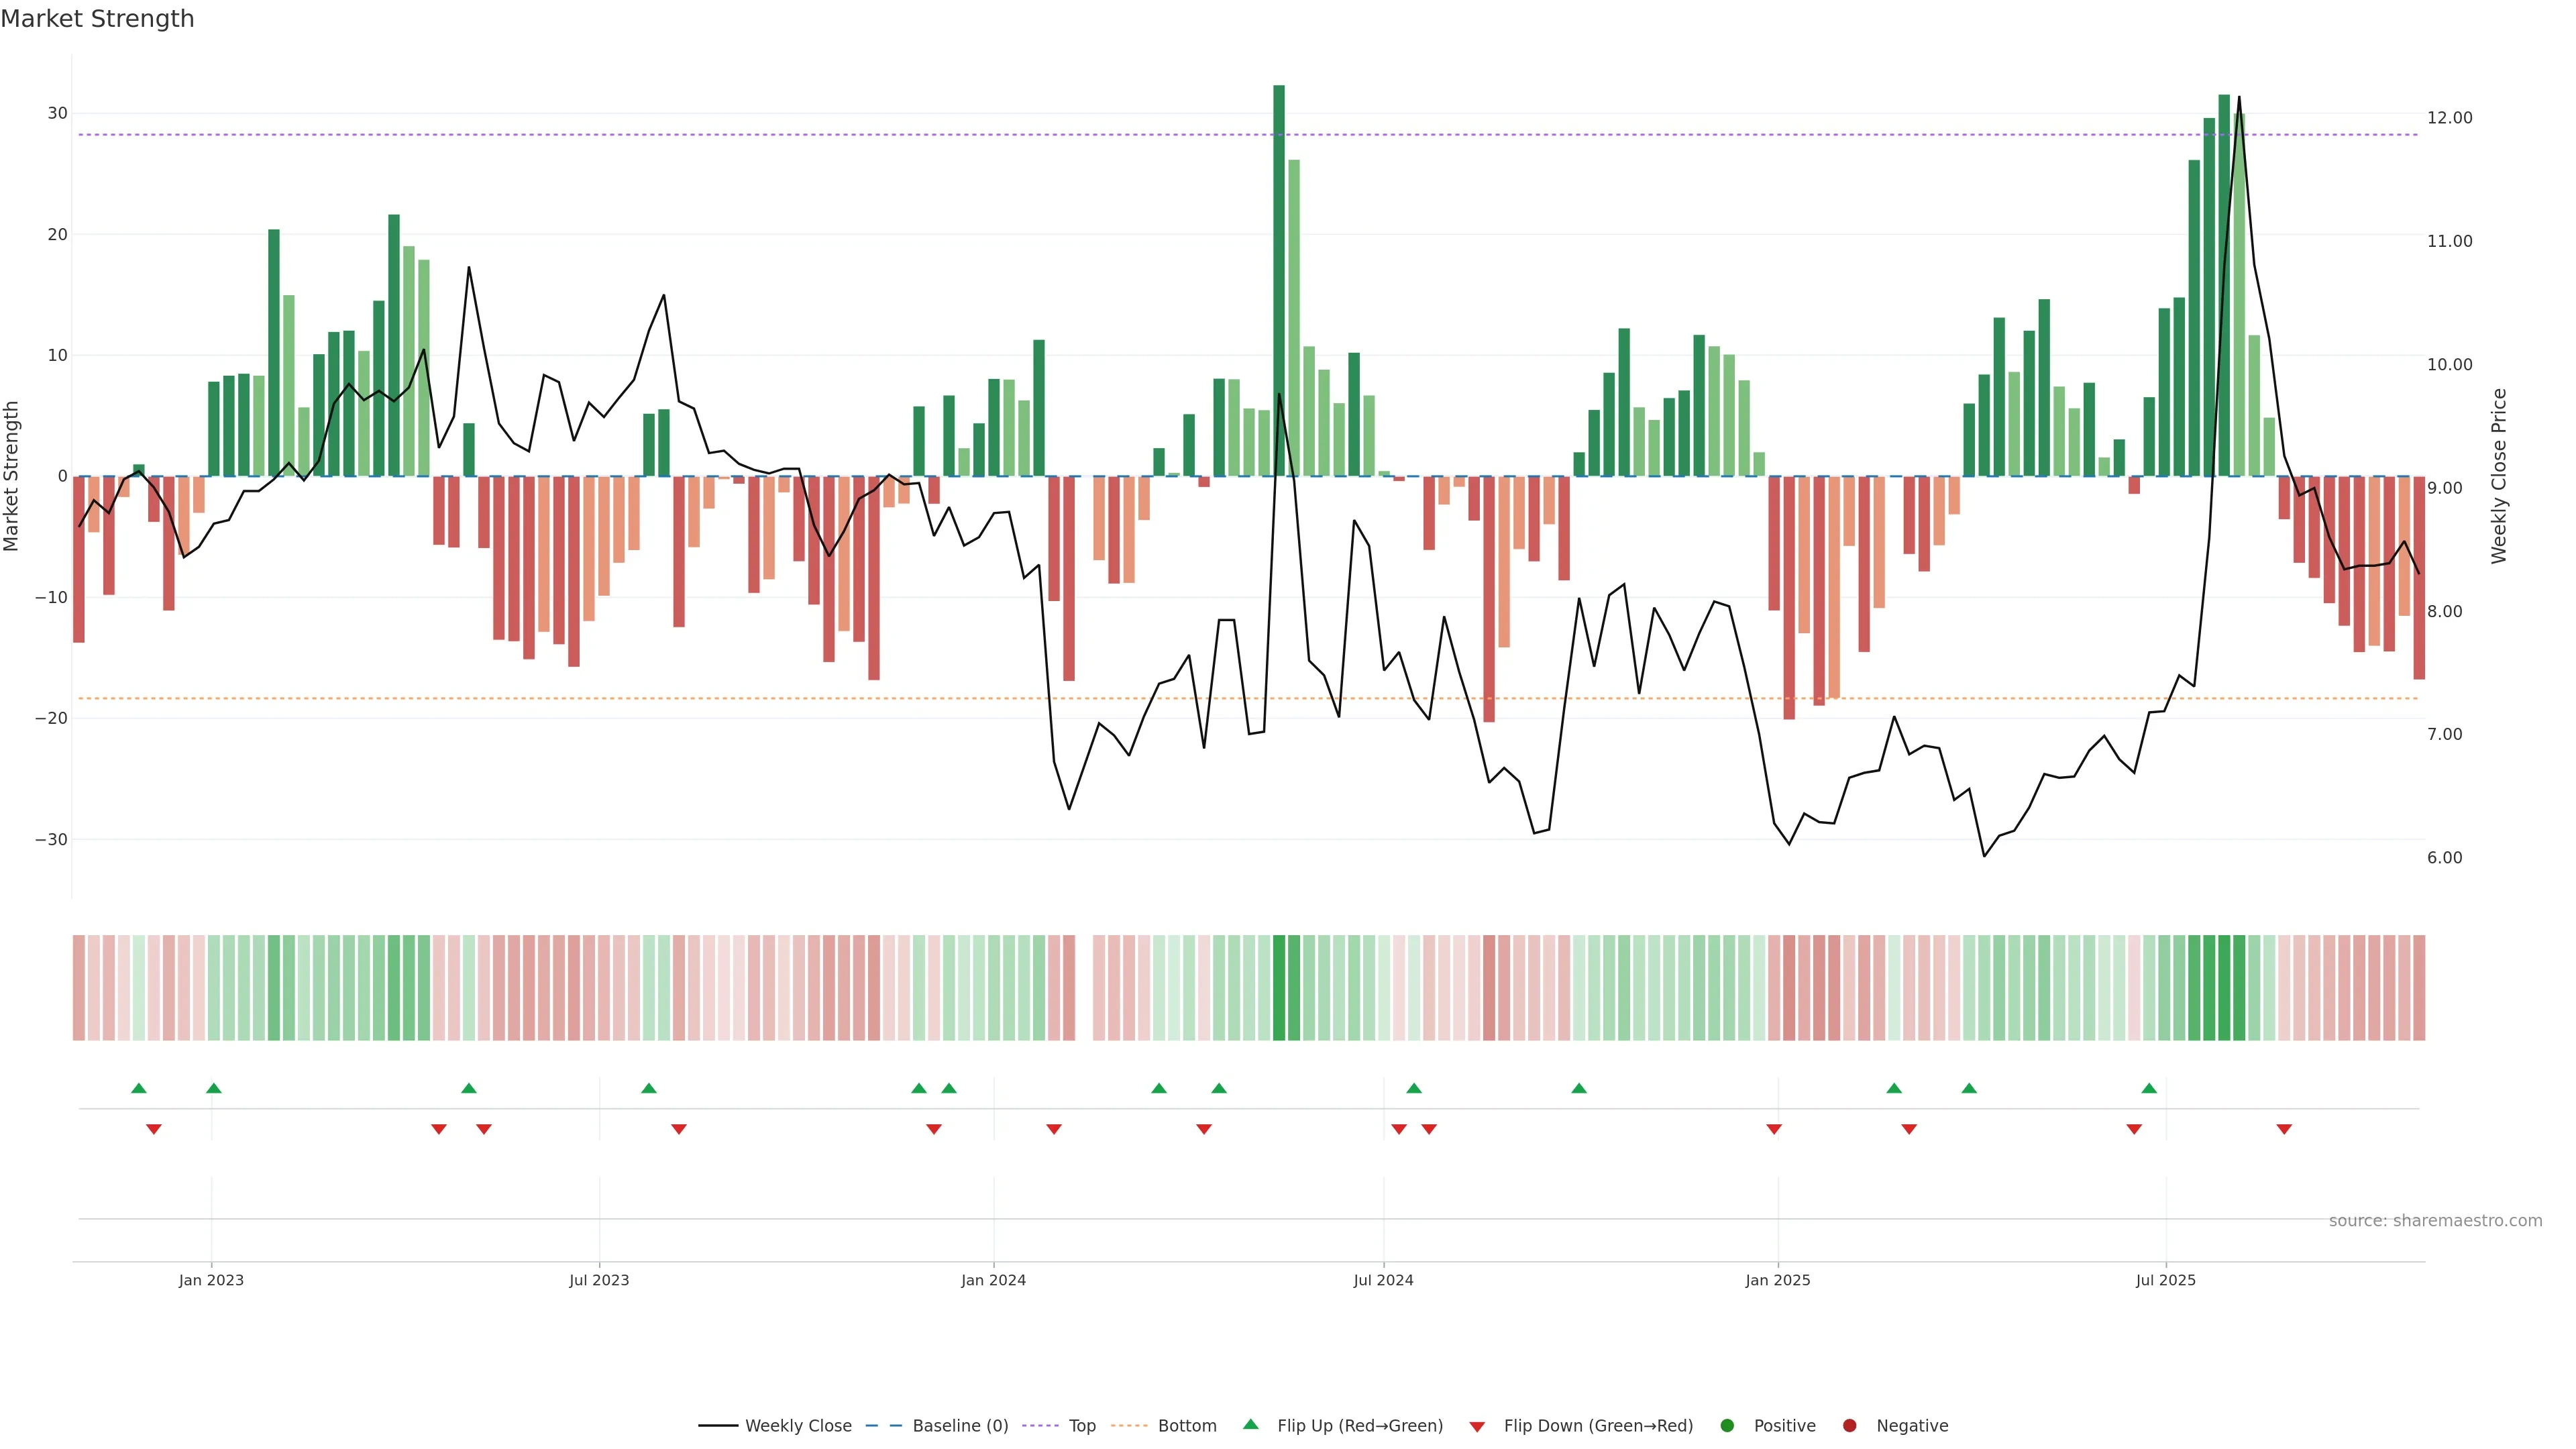The image size is (2576, 1449).
Task: Click the rightmost red flip-down triangle marker
Action: pyautogui.click(x=2284, y=1129)
